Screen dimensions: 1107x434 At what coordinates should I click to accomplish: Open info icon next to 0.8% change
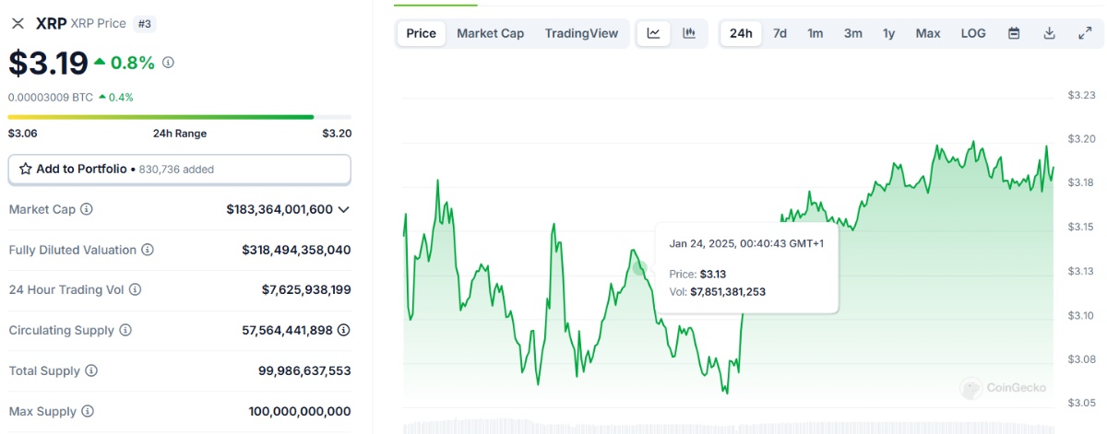point(168,63)
